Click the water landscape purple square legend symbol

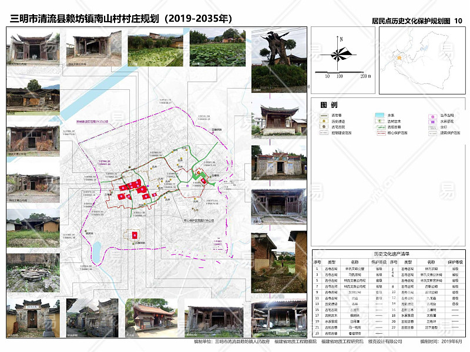point(432,122)
